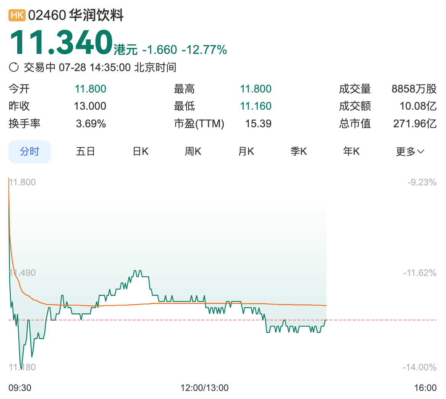446x399 pixels.
Task: Open the 月K chart tab
Action: 246,151
